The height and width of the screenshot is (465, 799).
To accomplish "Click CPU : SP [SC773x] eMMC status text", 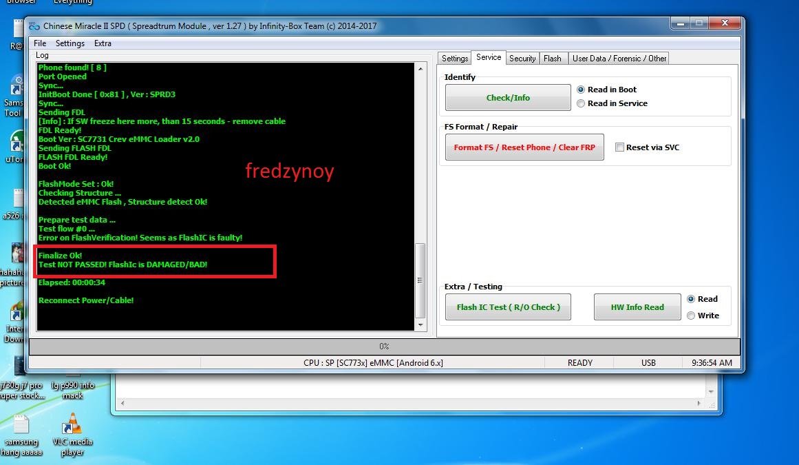I will [x=373, y=363].
